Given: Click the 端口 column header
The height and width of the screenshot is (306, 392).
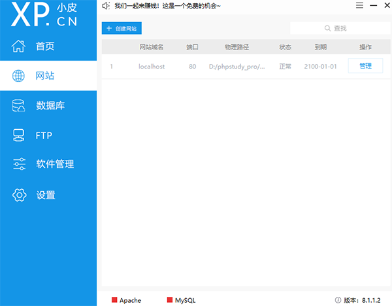Looking at the screenshot, I should pos(192,47).
